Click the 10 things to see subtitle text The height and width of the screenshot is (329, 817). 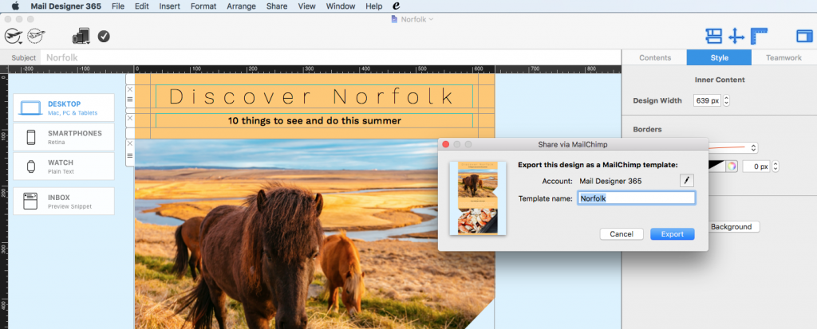point(314,121)
